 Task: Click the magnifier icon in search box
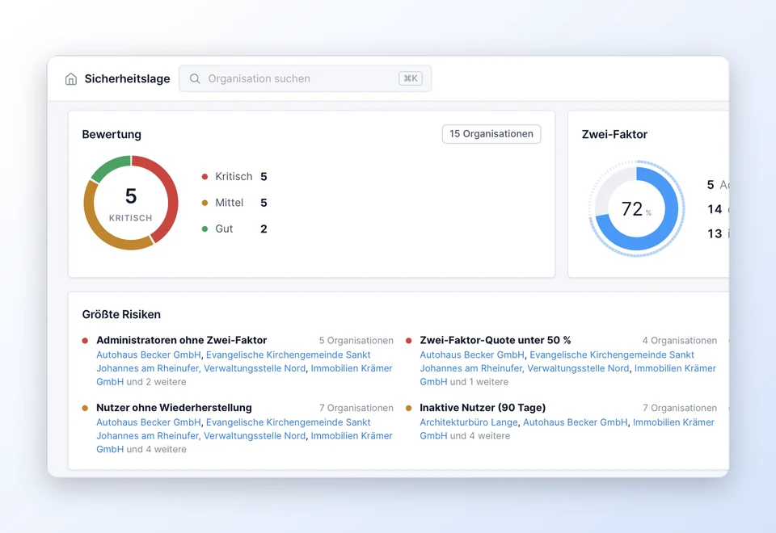click(195, 79)
